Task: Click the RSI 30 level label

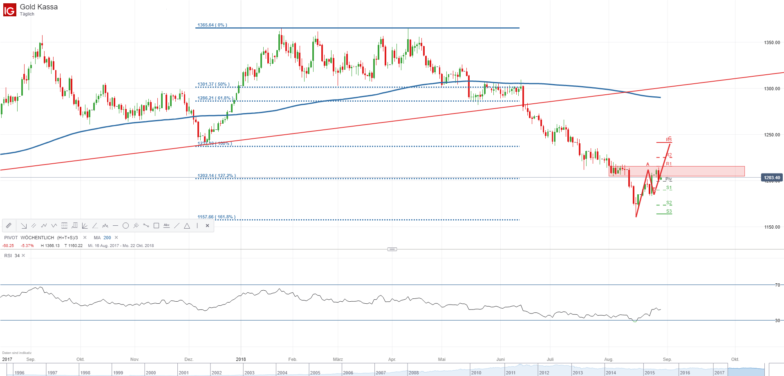Action: pos(777,320)
